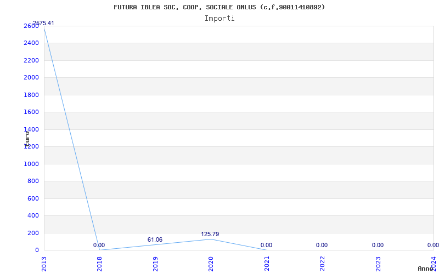Click the 2000 y-axis tick label

pos(31,77)
